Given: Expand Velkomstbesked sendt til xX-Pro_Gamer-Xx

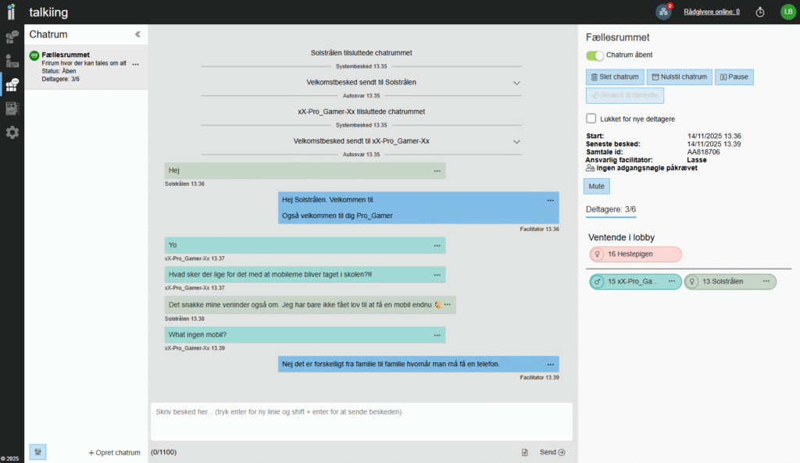Looking at the screenshot, I should tap(516, 141).
